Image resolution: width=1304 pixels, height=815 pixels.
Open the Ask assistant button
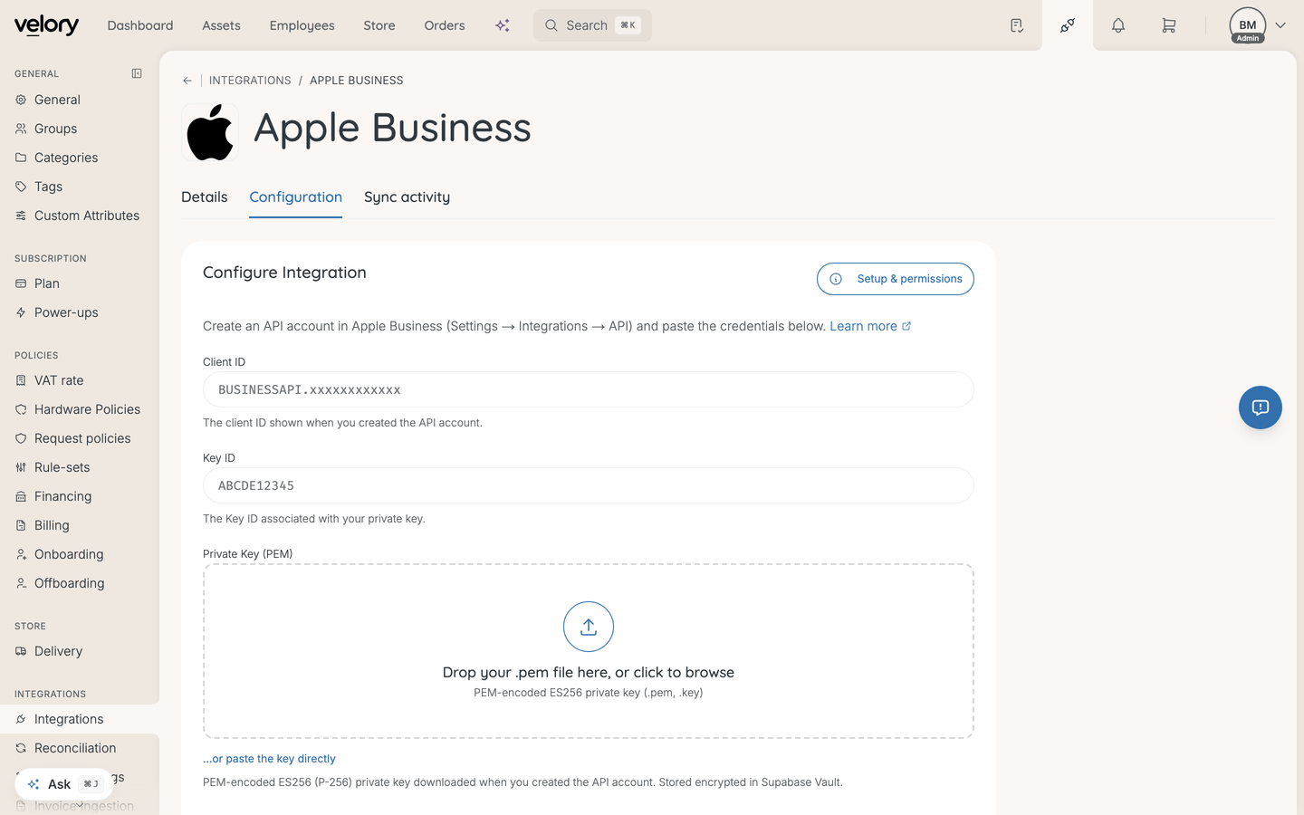click(63, 784)
